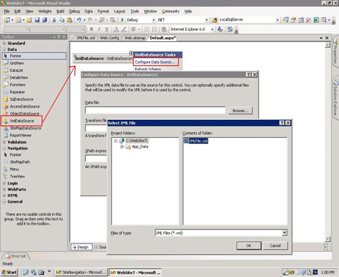
Task: Open the Debug menu
Action: [75, 12]
